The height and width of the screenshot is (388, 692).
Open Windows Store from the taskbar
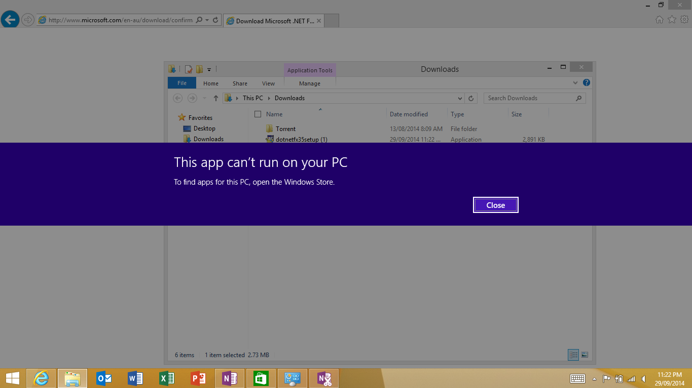click(261, 378)
